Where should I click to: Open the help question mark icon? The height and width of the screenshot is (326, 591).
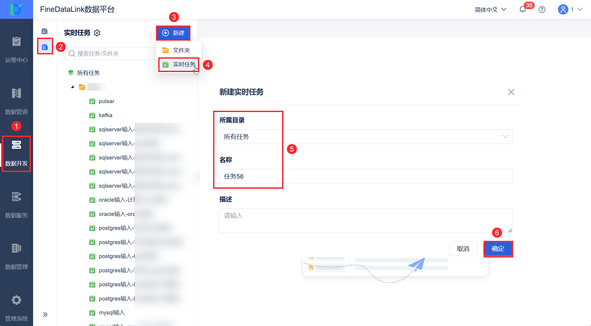coord(542,10)
